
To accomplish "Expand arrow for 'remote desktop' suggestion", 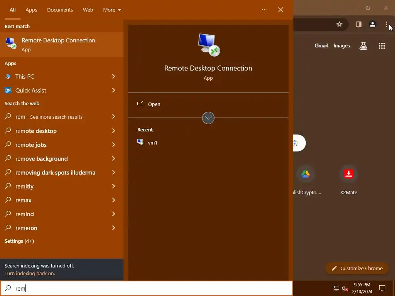I will [114, 131].
